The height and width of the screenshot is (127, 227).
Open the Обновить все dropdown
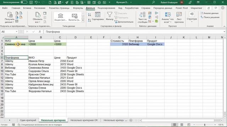pyautogui.click(x=38, y=17)
